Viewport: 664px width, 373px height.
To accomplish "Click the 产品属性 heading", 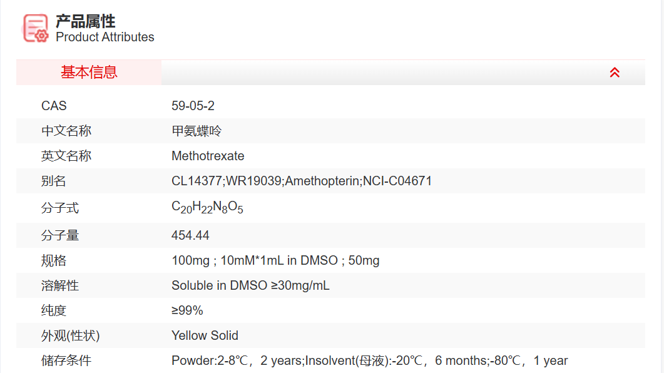I will [86, 21].
